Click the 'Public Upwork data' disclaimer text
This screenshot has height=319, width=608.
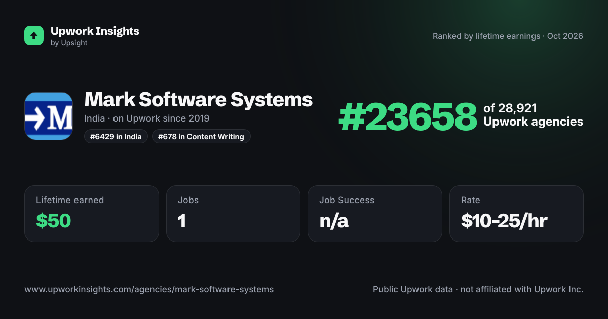click(x=478, y=289)
